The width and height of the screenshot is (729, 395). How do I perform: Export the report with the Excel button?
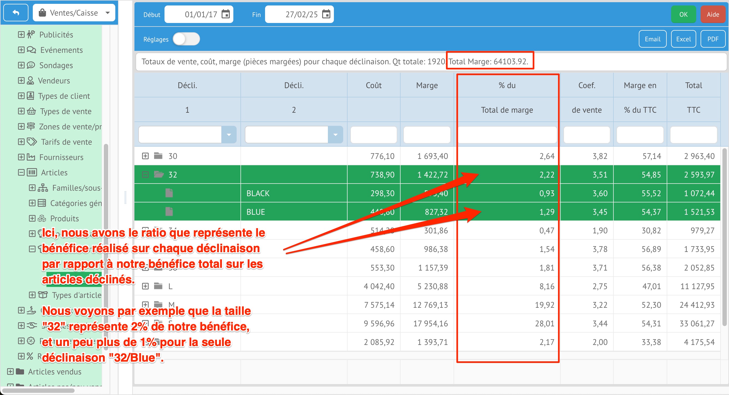pyautogui.click(x=683, y=39)
